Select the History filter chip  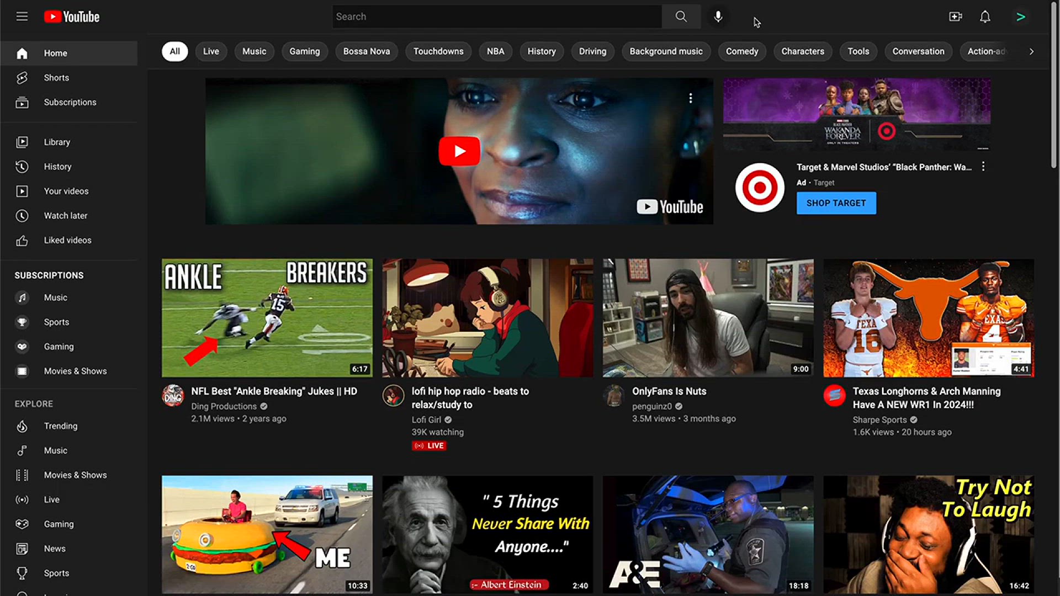click(x=542, y=51)
